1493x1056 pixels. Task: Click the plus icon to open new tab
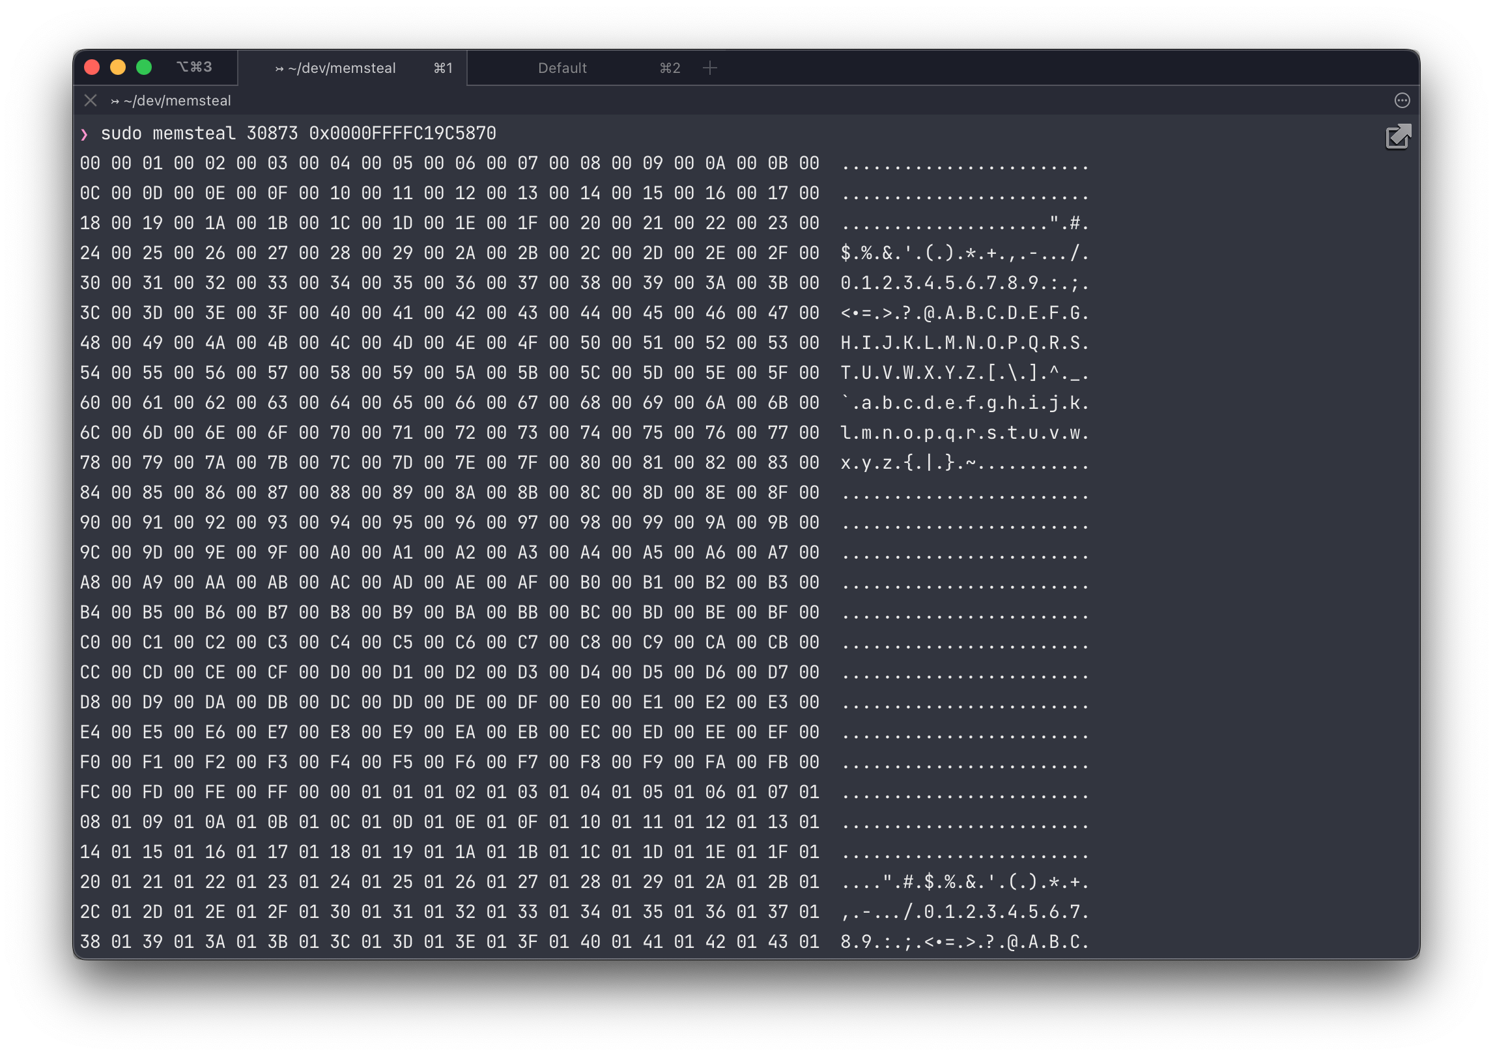tap(710, 68)
